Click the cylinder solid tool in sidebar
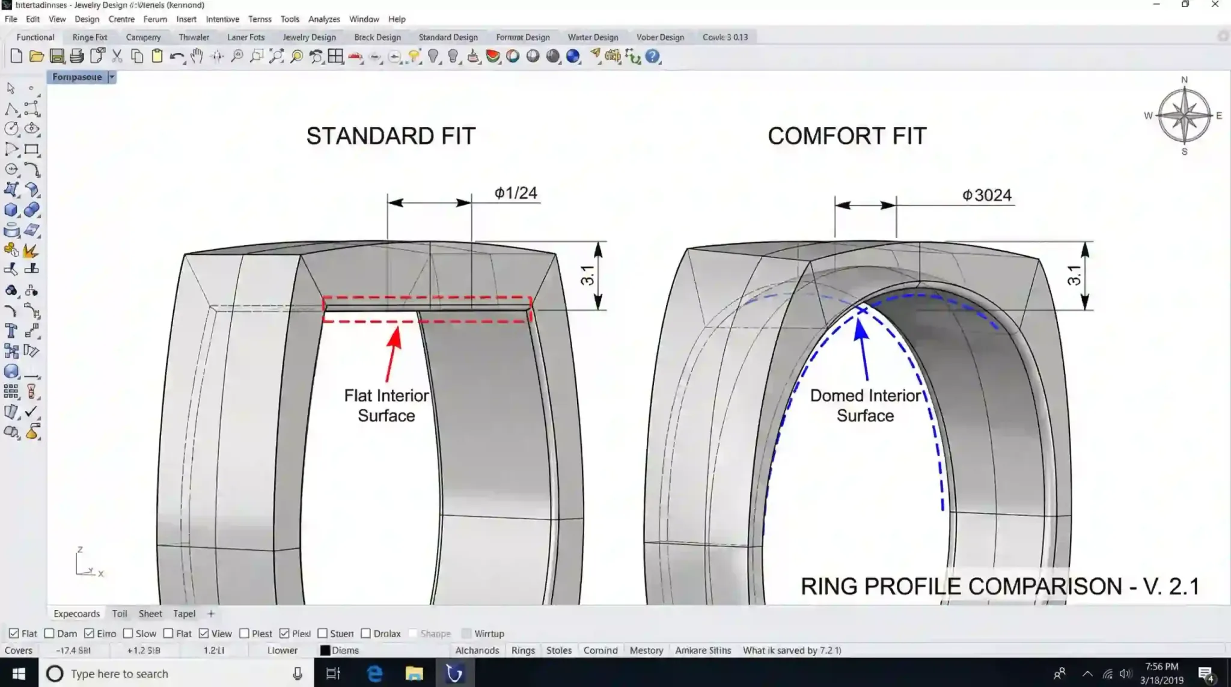 pos(11,230)
